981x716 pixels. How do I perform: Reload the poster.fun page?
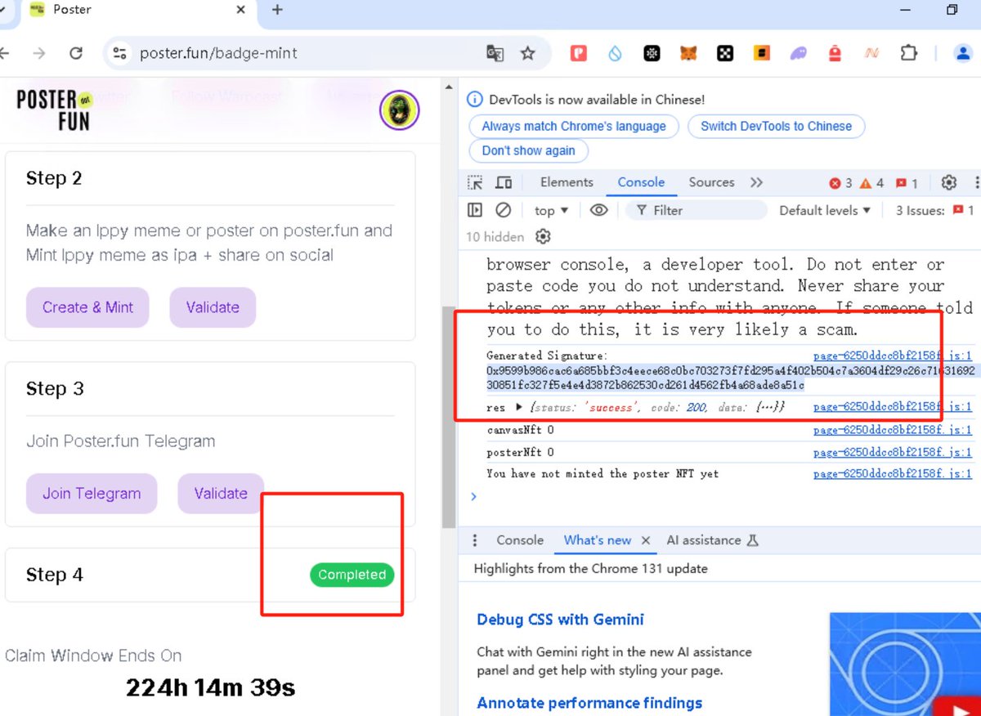(76, 53)
